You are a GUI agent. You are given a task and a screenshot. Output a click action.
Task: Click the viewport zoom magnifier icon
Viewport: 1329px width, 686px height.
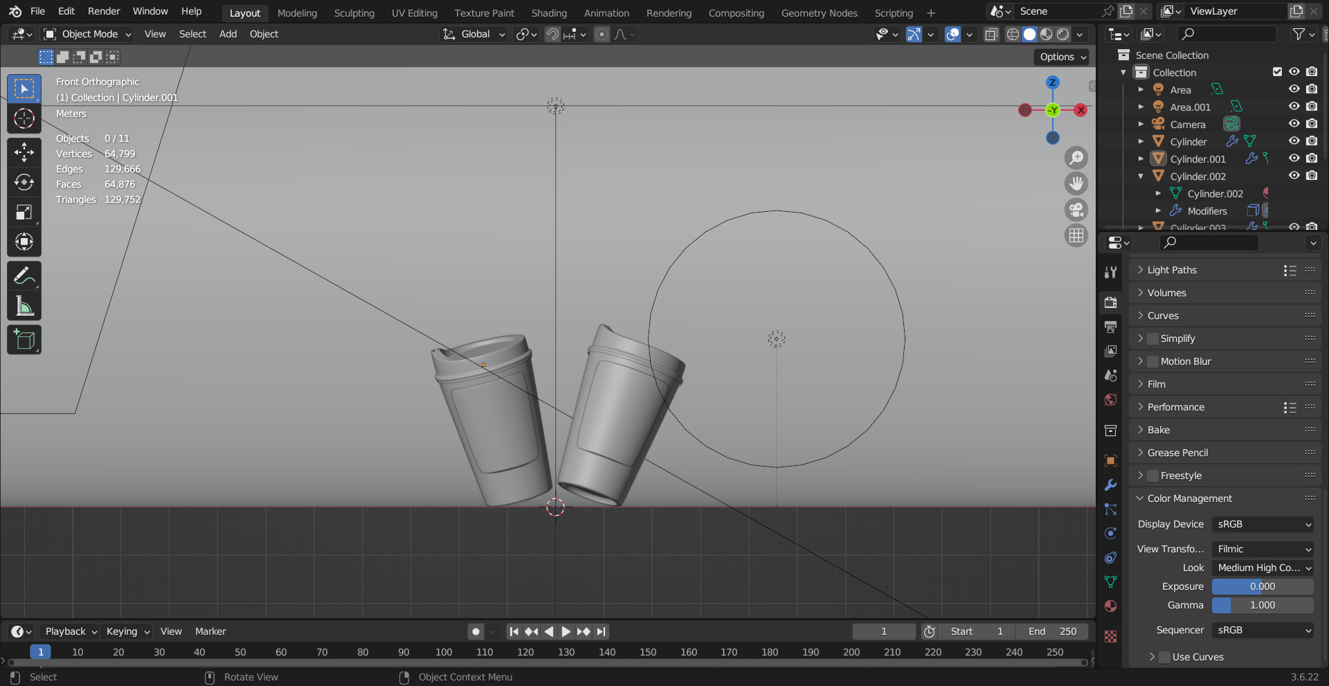(x=1076, y=158)
